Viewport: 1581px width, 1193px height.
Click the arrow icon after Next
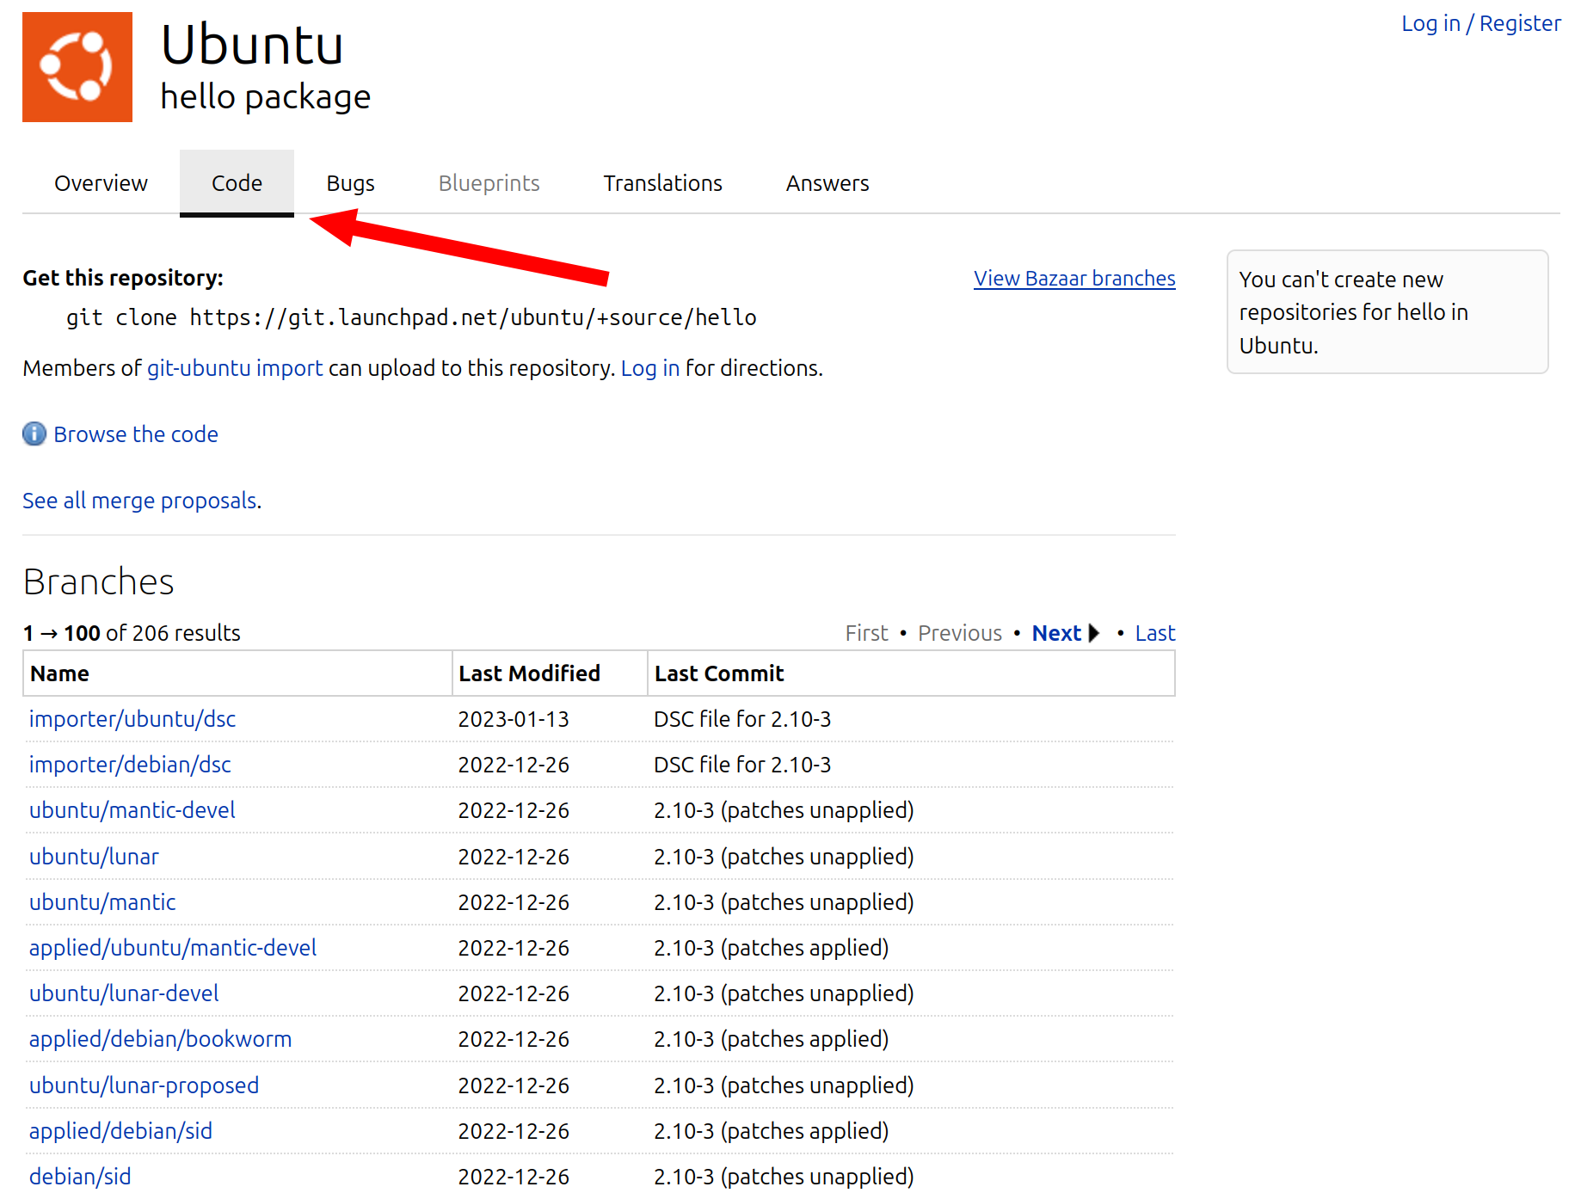point(1094,633)
